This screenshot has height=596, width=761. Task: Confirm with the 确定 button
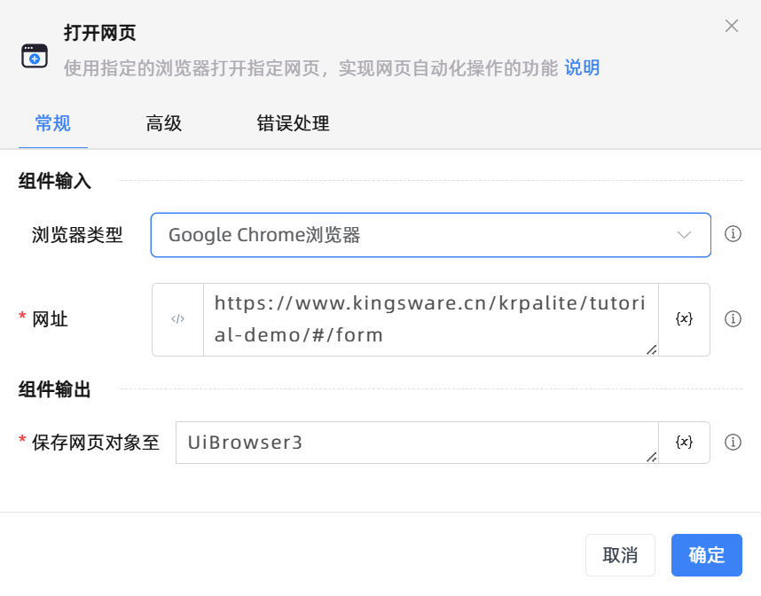[x=706, y=555]
